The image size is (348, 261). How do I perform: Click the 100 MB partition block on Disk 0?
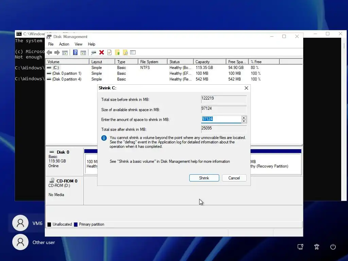92,164
